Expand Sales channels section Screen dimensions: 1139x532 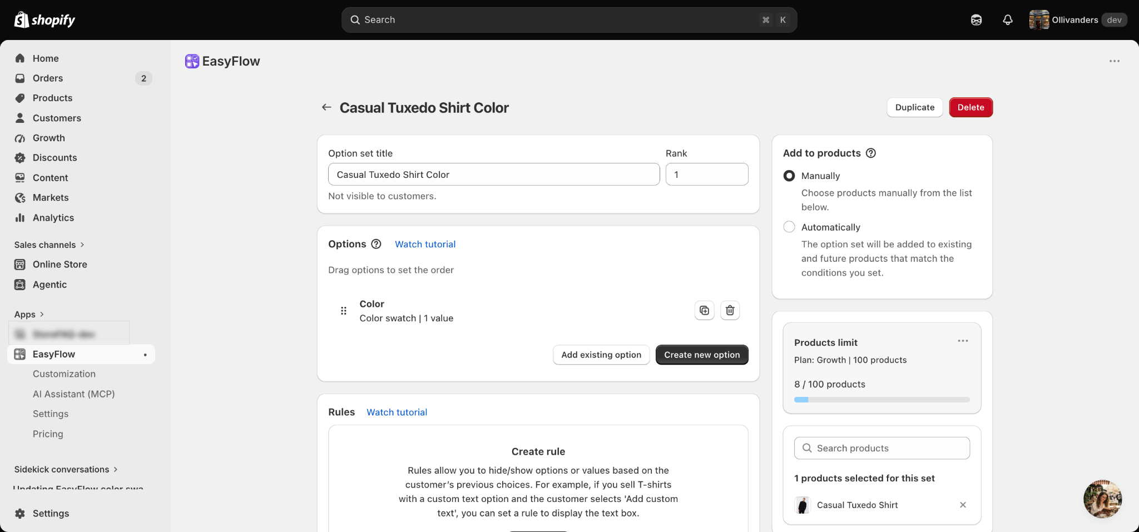(49, 245)
